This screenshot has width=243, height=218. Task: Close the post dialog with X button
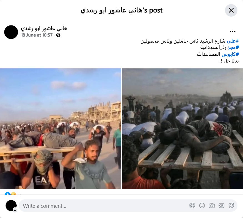pos(231,10)
